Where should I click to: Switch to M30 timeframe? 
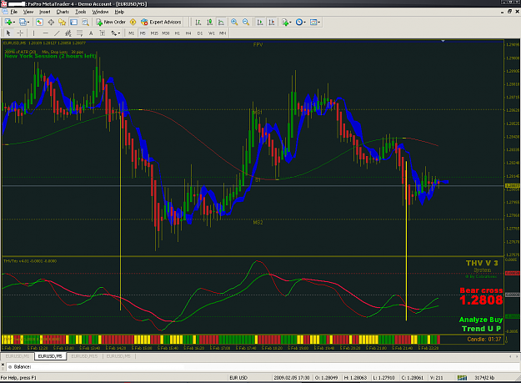166,33
